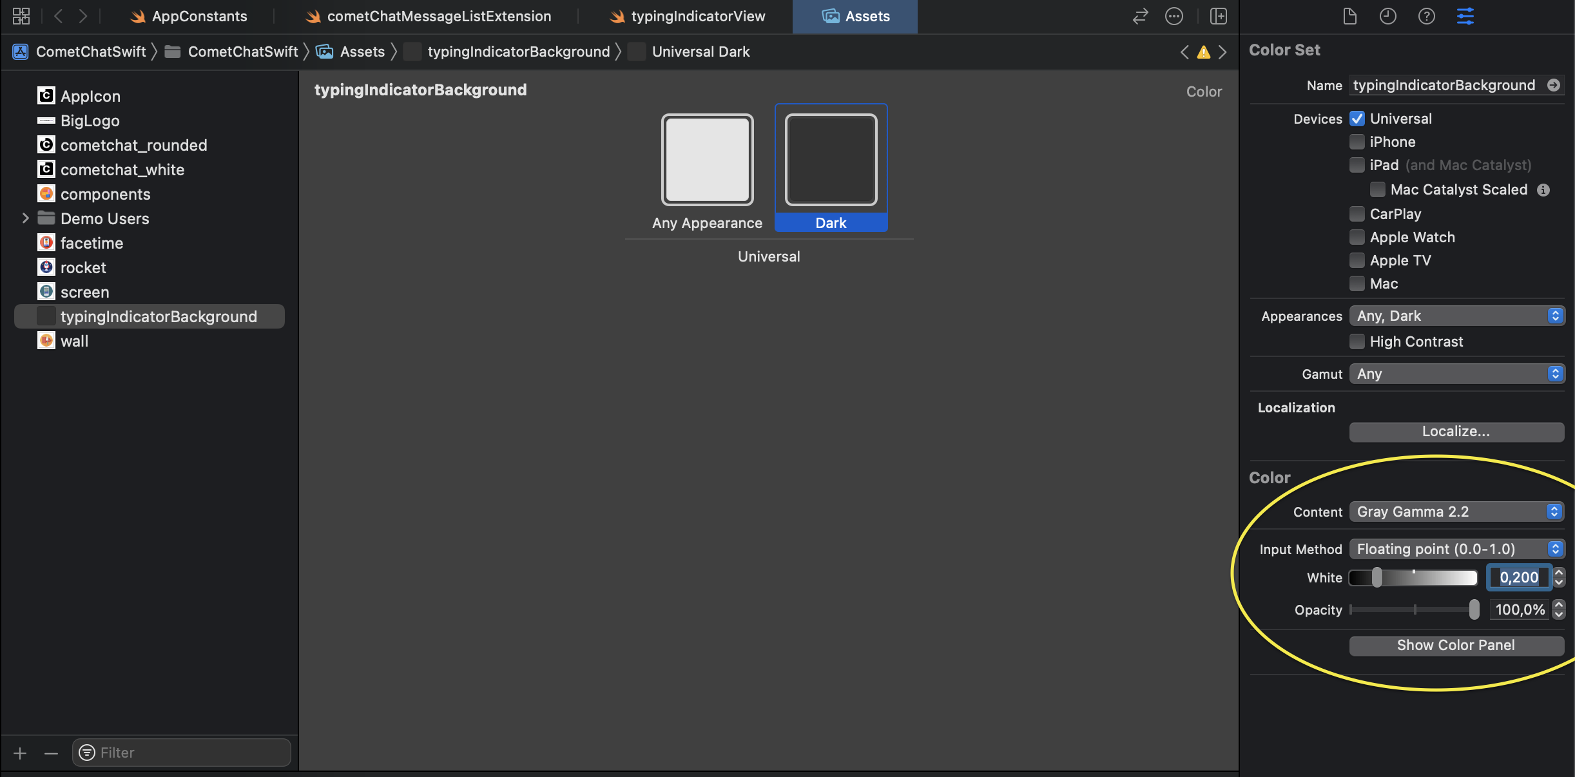Viewport: 1575px width, 777px height.
Task: Enable the iPhone device checkbox
Action: (1357, 142)
